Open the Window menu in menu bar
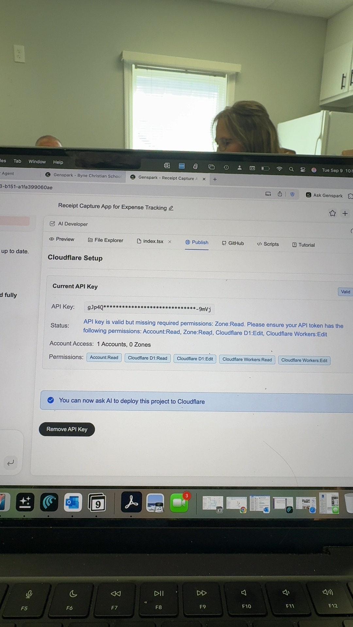The height and width of the screenshot is (627, 353). coord(37,161)
